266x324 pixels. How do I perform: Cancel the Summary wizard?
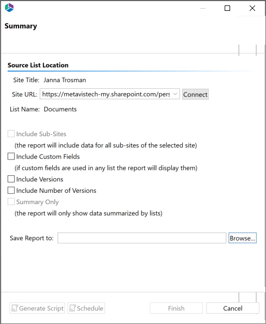click(x=233, y=308)
